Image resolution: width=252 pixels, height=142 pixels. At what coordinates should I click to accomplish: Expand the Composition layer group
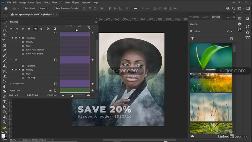pyautogui.click(x=11, y=83)
